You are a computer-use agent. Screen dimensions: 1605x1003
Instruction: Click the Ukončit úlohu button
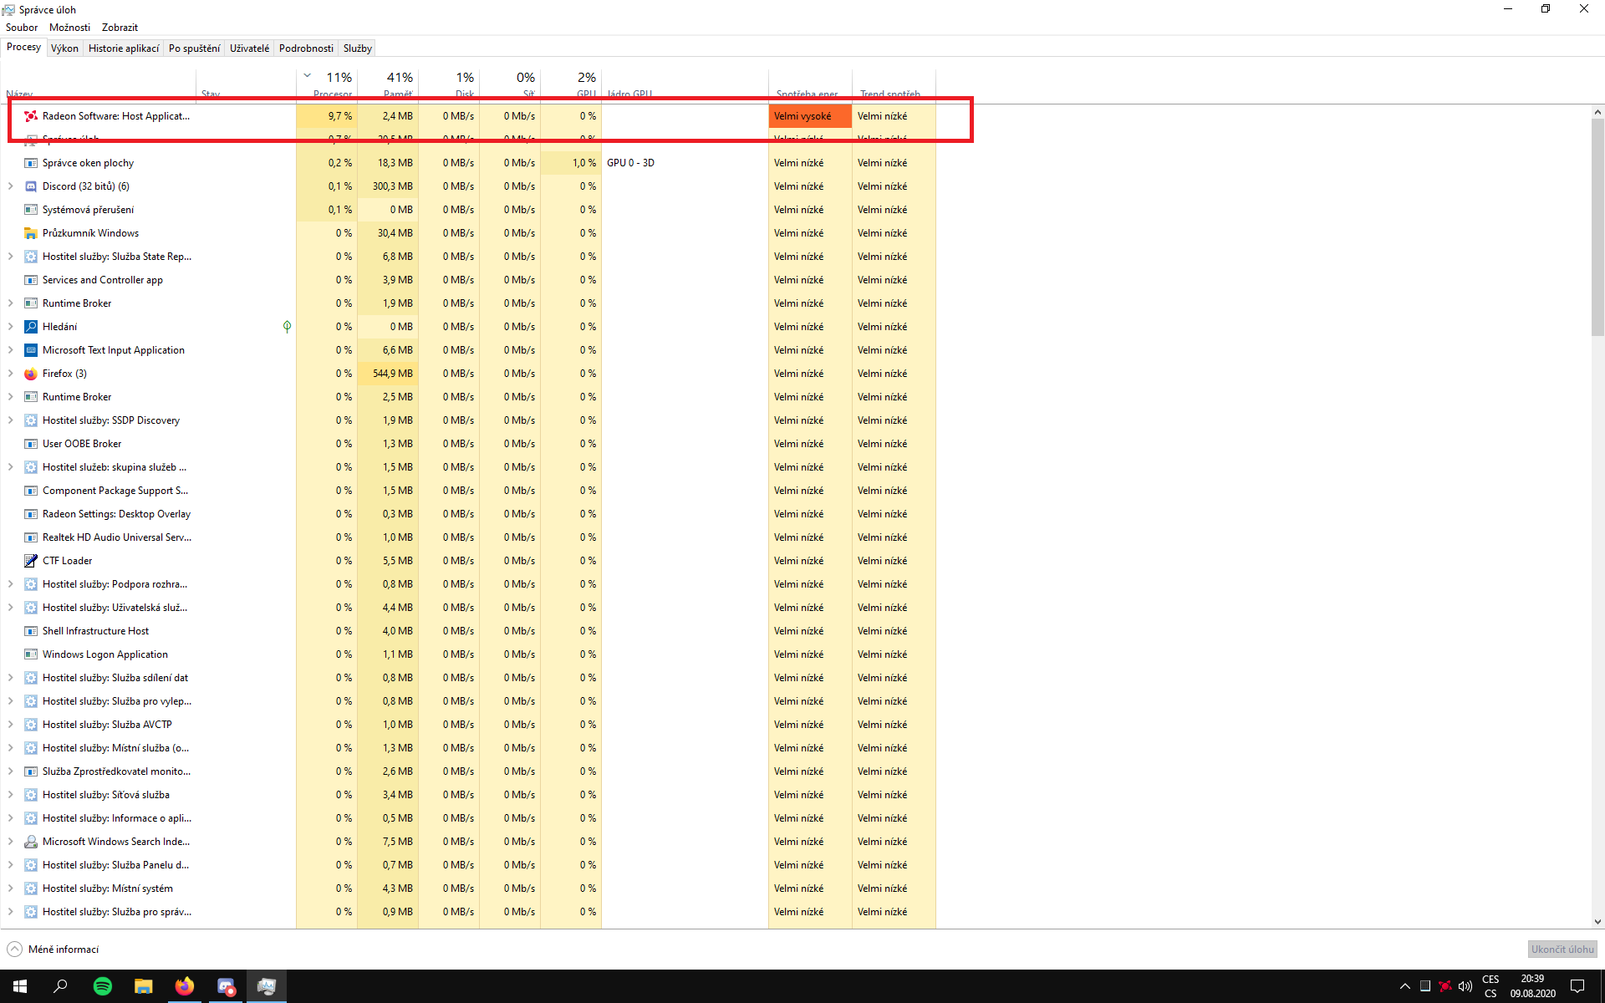pyautogui.click(x=1562, y=949)
